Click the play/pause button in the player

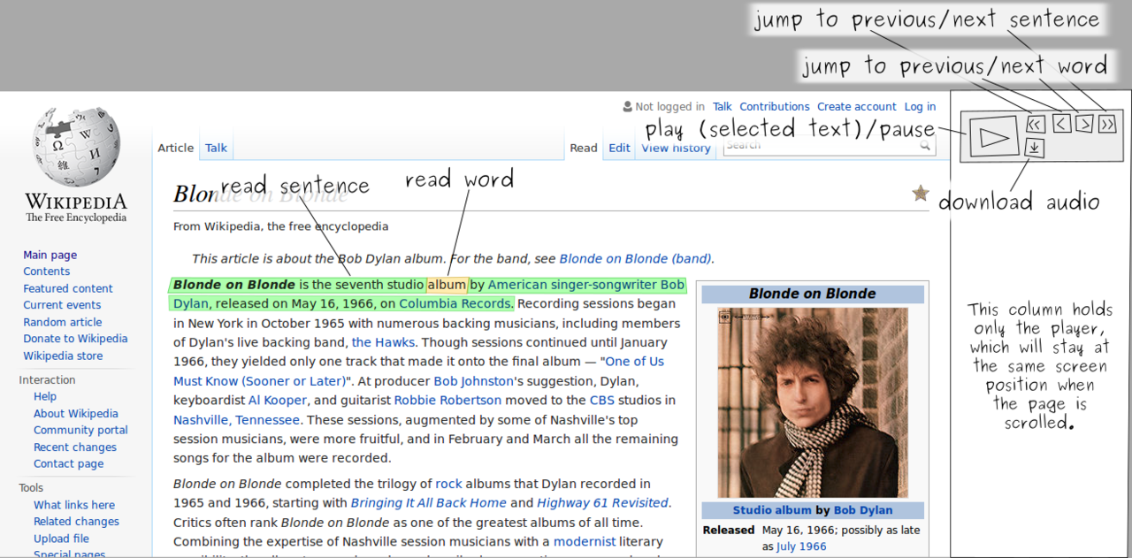[x=993, y=138]
